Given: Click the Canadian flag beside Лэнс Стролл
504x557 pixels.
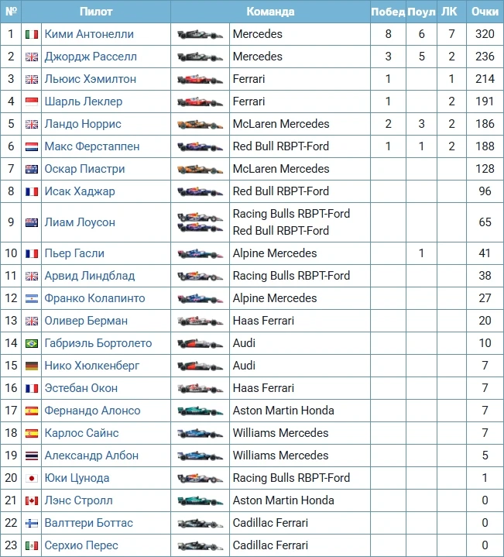Looking at the screenshot, I should point(32,501).
